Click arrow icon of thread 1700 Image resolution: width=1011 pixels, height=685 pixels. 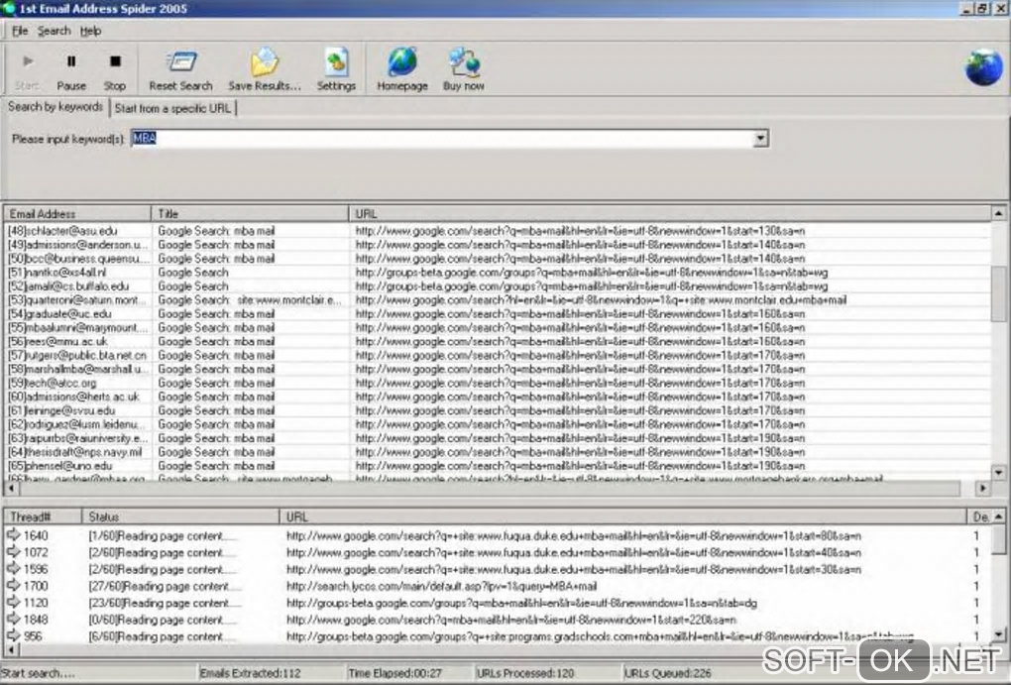coord(14,586)
